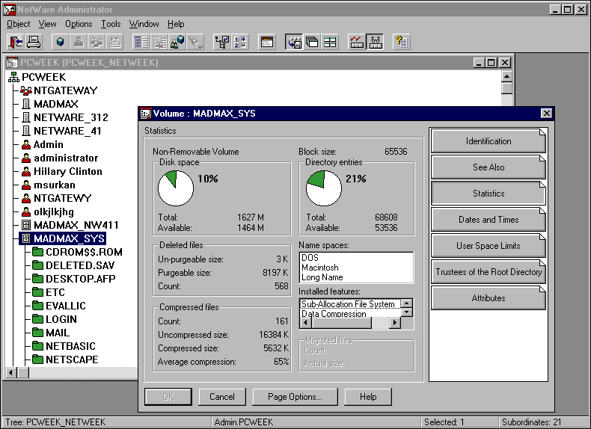
Task: Switch to Trustees of the Root Directory
Action: (489, 272)
